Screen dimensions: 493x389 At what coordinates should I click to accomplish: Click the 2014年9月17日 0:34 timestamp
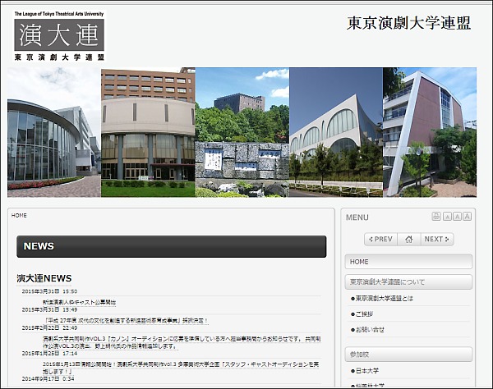tap(48, 378)
